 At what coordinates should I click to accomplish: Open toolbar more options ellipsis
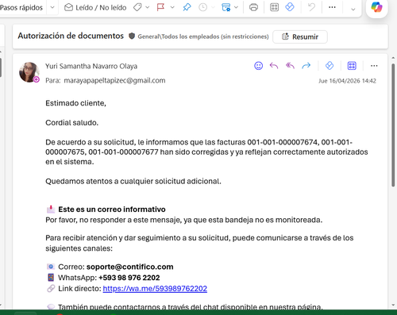(332, 7)
